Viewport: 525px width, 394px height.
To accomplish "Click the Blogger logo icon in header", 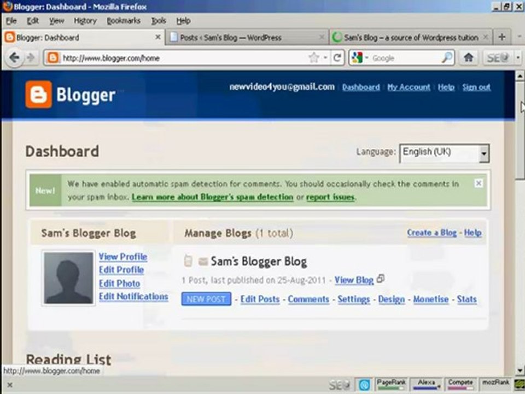I will pyautogui.click(x=38, y=95).
